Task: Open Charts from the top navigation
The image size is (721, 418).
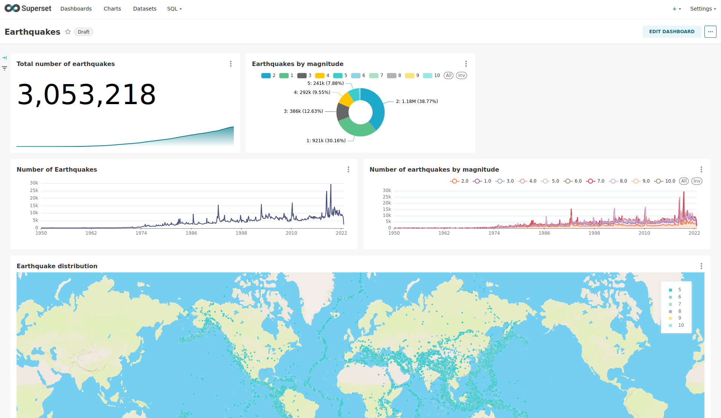Action: [112, 9]
